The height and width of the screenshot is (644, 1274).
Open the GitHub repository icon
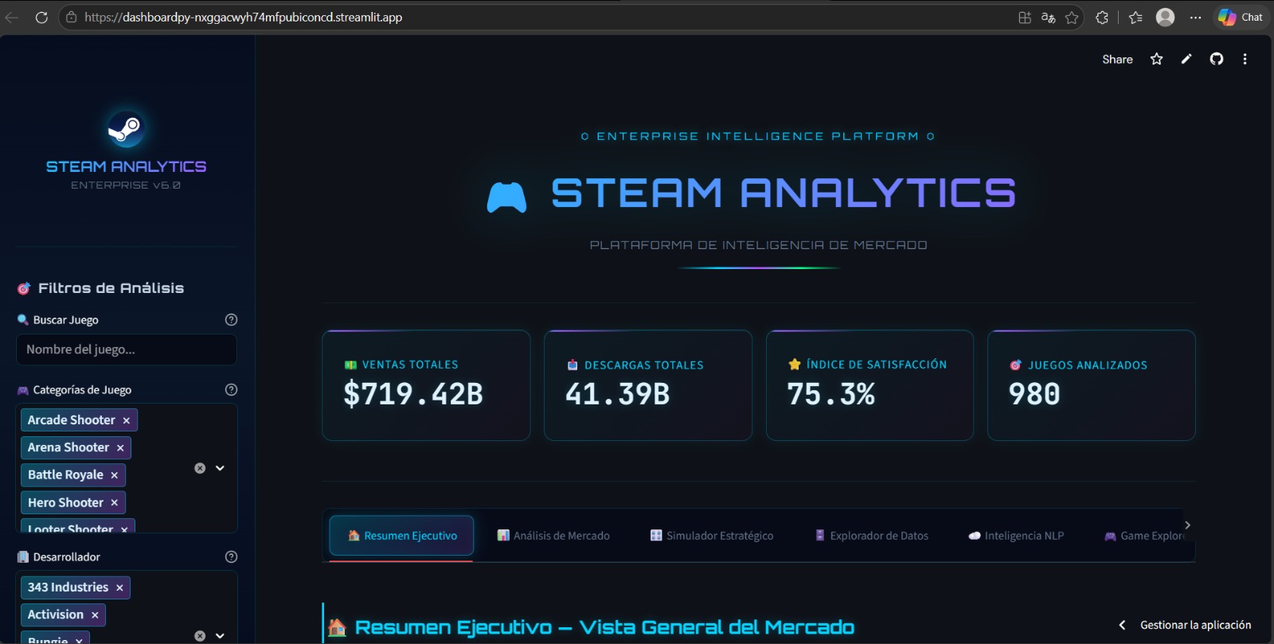1217,59
